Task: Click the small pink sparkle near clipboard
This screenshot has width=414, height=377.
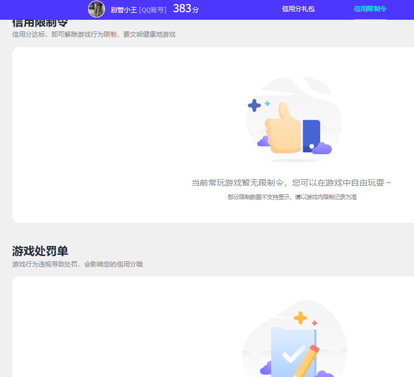Action: coord(314,323)
